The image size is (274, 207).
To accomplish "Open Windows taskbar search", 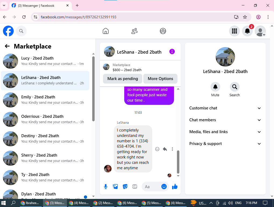I will point(13,203).
